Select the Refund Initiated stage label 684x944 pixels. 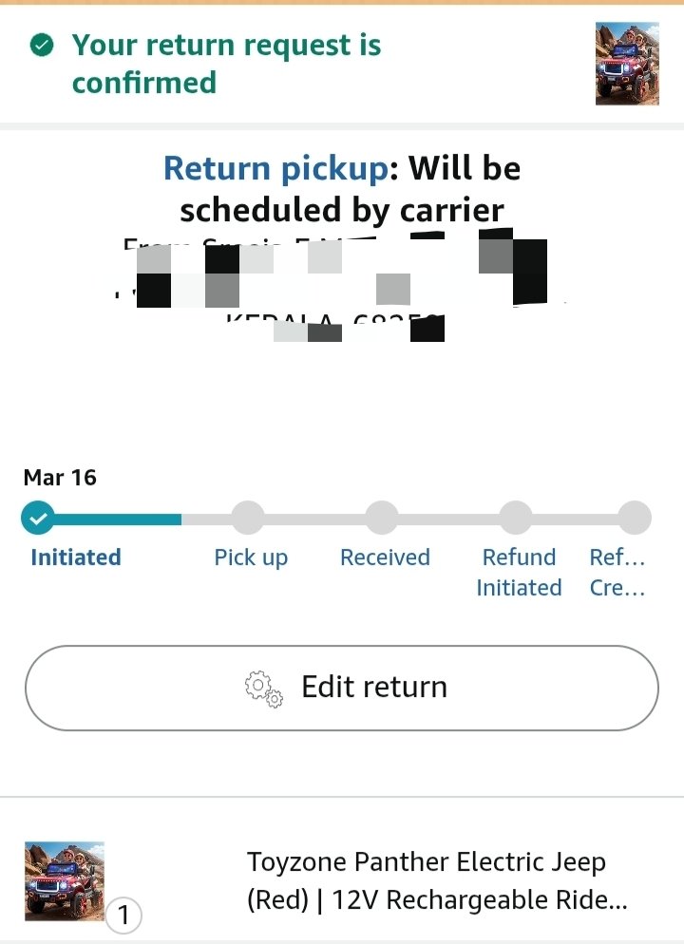click(519, 573)
